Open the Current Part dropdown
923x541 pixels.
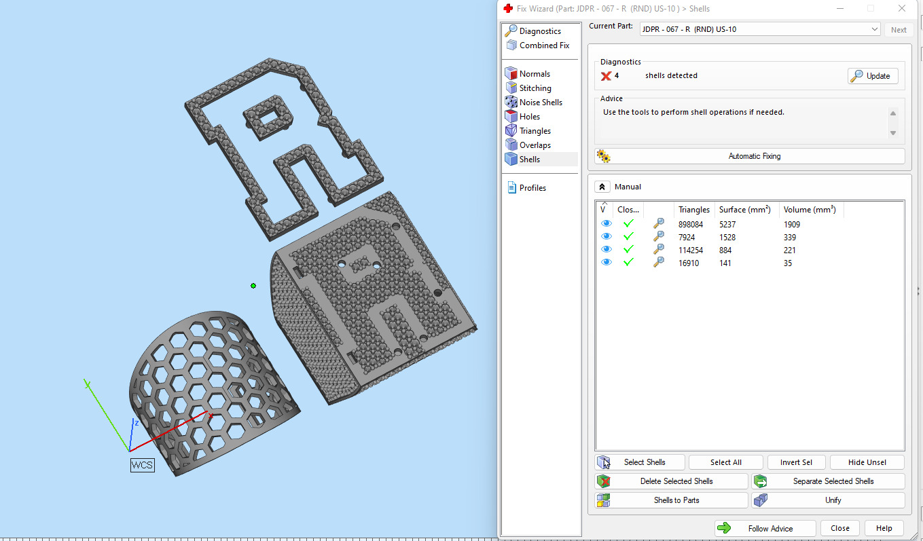760,29
